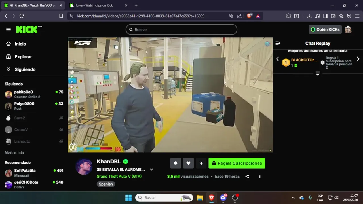Open the Brave Shields lion icon
This screenshot has height=204, width=363.
[249, 16]
